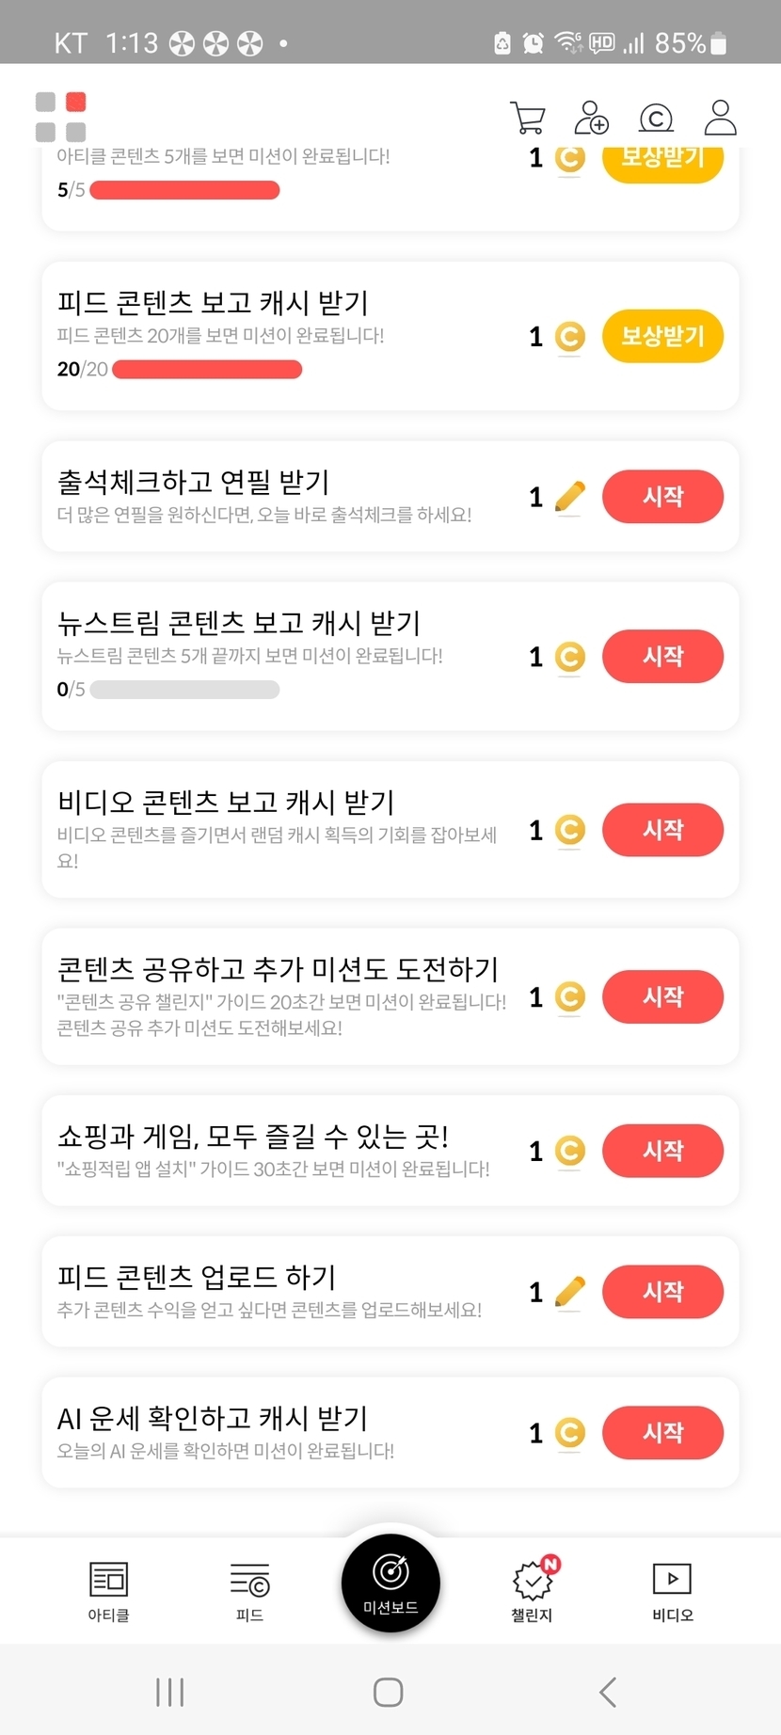
Task: Tap the app grid logo icon
Action: click(x=60, y=117)
